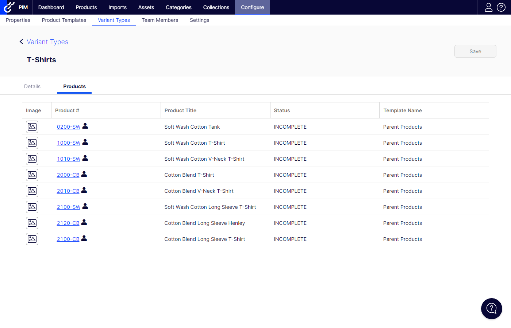Open product link 0200-SW

point(69,127)
